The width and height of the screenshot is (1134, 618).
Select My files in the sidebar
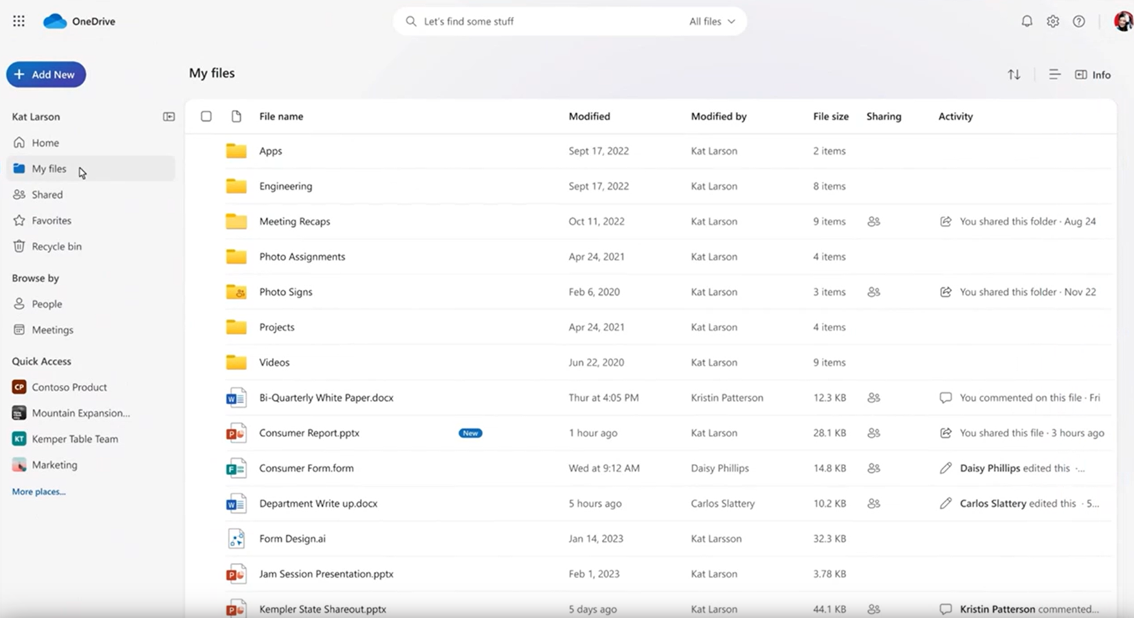pos(91,168)
